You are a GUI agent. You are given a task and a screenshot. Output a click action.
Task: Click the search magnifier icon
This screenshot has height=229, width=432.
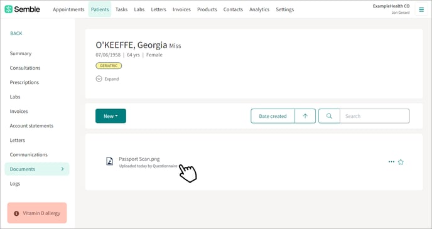[329, 116]
